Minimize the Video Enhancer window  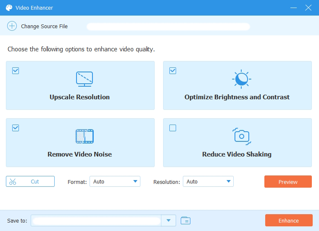tap(293, 8)
